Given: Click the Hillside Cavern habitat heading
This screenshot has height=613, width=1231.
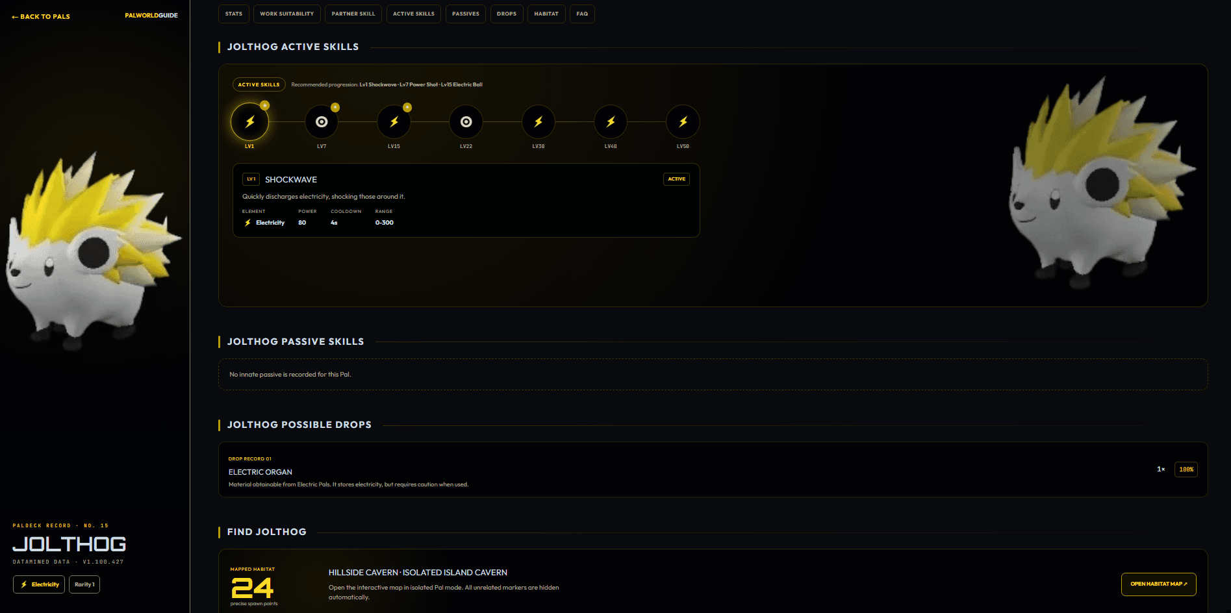Looking at the screenshot, I should (418, 573).
